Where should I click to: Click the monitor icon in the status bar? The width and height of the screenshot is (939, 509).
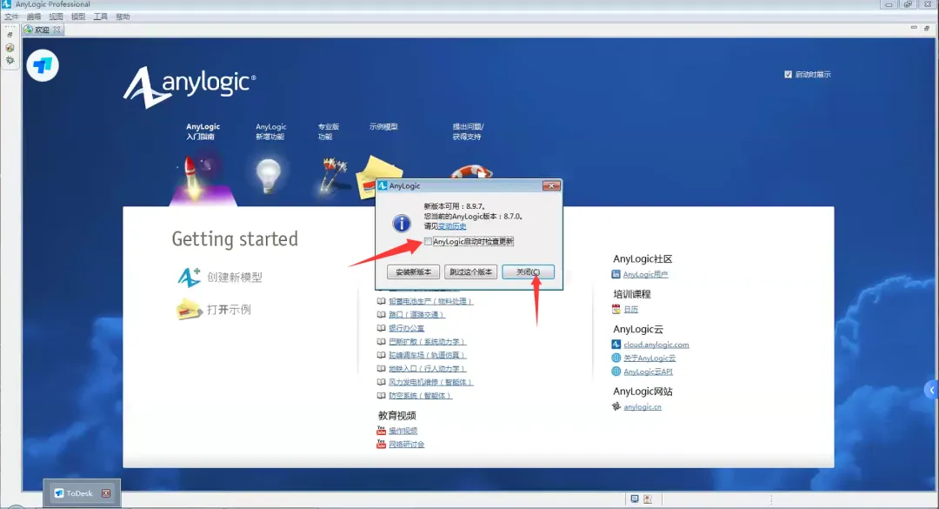(x=634, y=499)
